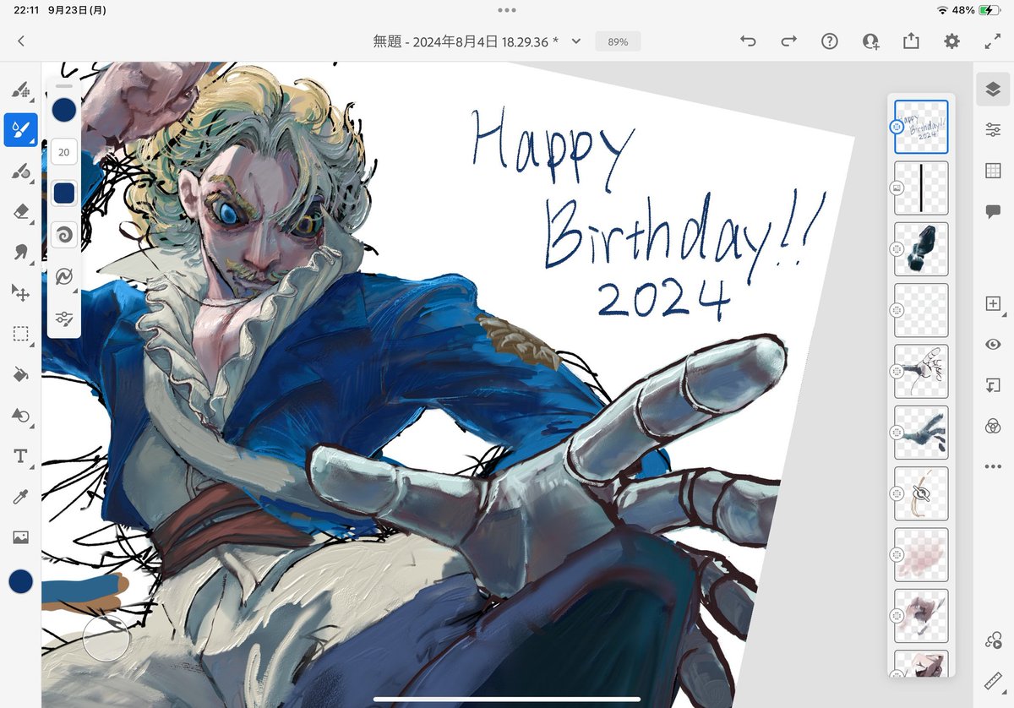Select the Pixel Brushes tool
Viewport: 1014px width, 708px height.
(20, 89)
